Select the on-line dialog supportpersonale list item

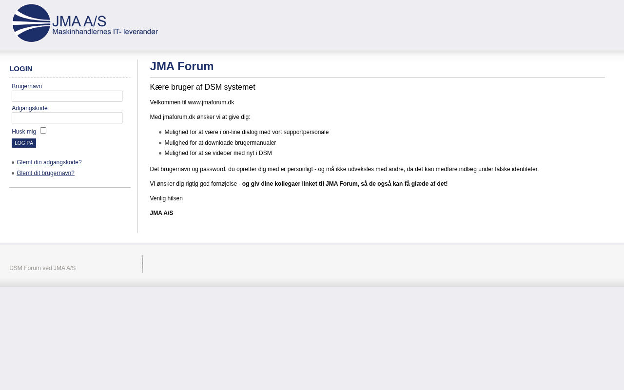click(x=246, y=132)
